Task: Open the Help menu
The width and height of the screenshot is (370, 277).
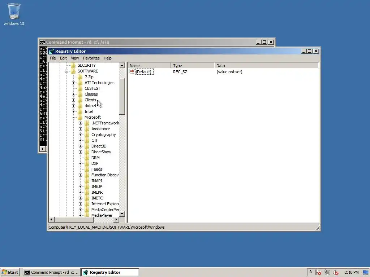Action: tap(108, 58)
